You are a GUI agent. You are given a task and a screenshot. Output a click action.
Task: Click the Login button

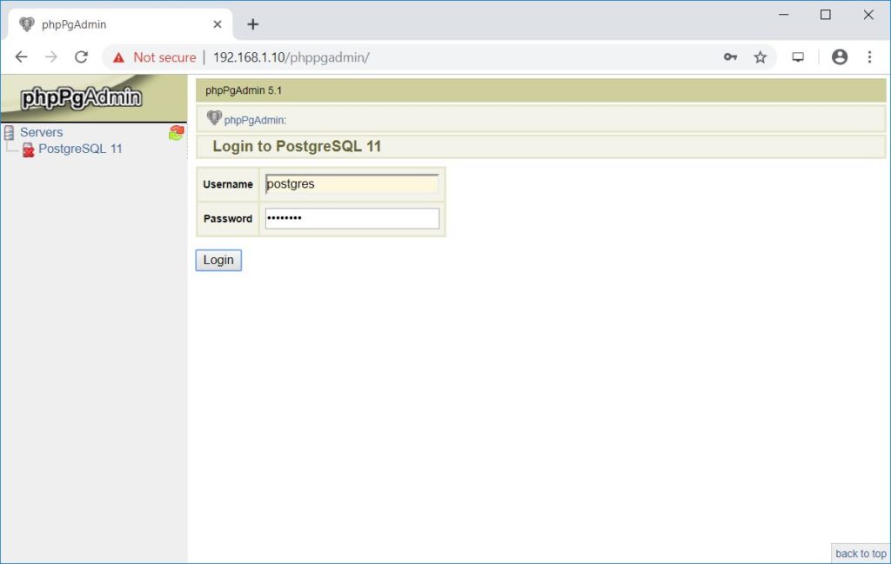[218, 260]
